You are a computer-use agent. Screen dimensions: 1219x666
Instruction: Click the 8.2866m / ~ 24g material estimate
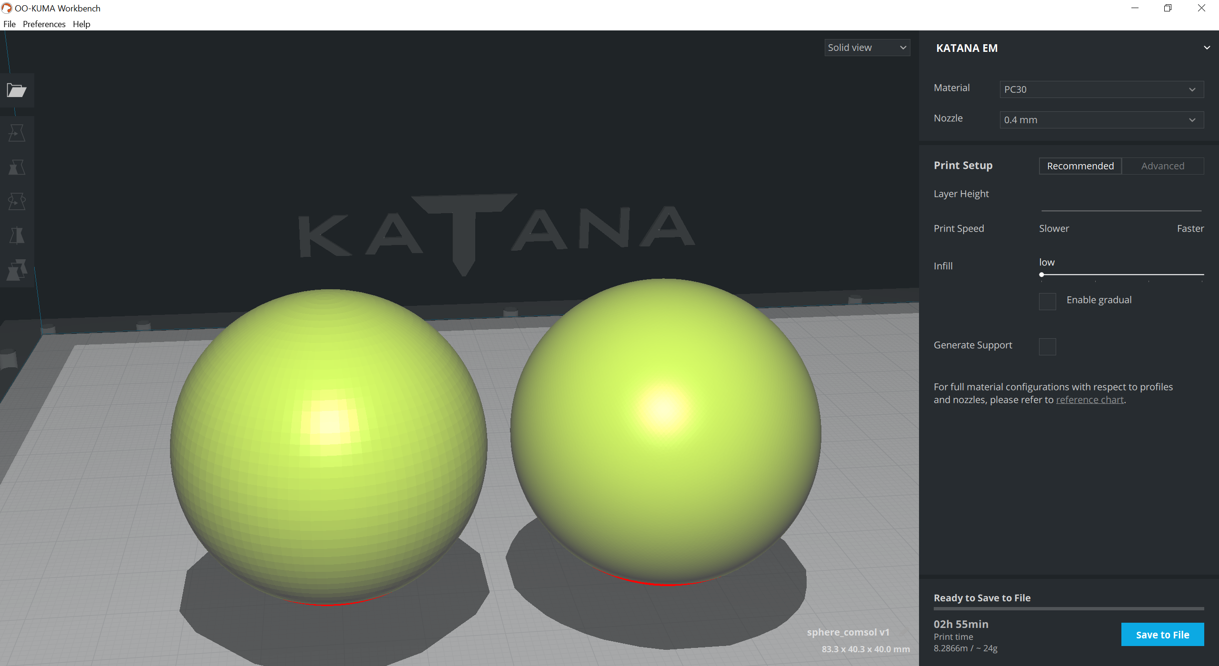965,648
